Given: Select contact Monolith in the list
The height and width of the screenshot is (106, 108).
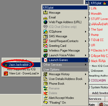Looking at the screenshot, I should pyautogui.click(x=96, y=14).
